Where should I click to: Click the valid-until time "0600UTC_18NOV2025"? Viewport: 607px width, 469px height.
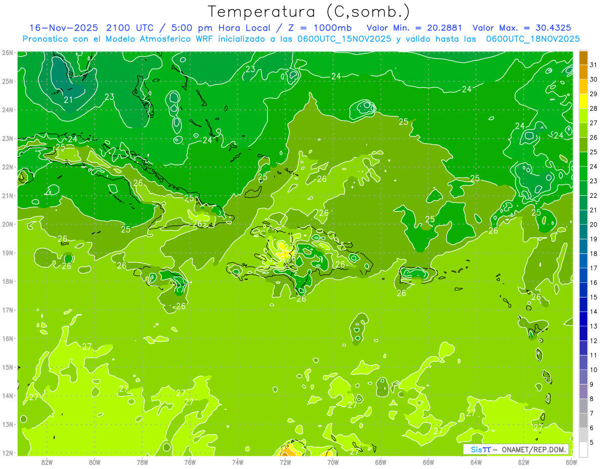tap(533, 39)
